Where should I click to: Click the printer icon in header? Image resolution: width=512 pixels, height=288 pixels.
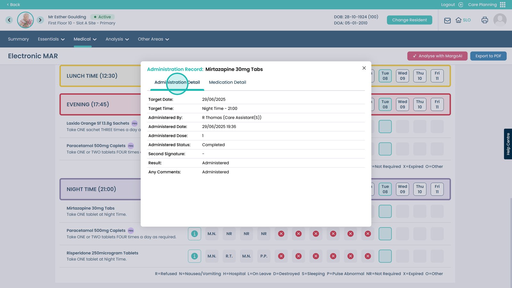coord(484,20)
